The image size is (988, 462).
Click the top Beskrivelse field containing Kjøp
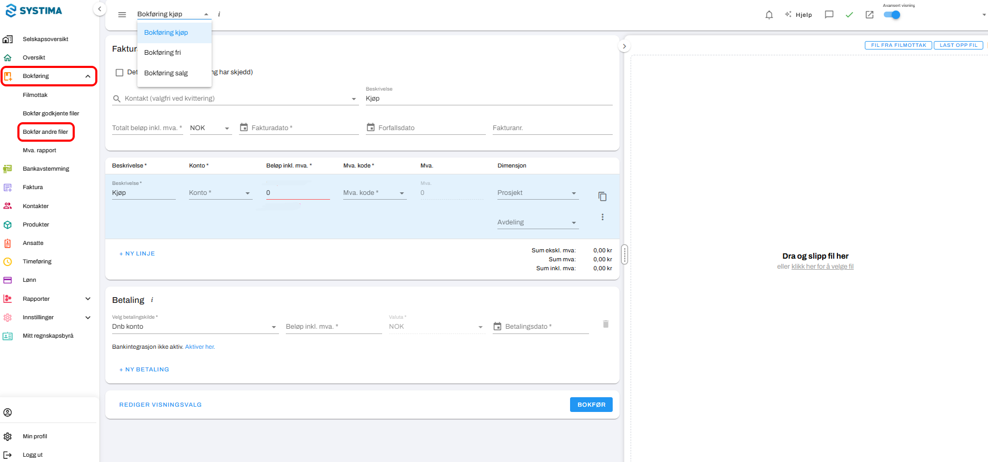(489, 99)
